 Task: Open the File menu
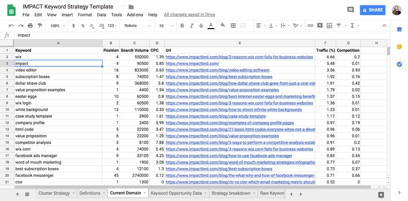coord(26,15)
